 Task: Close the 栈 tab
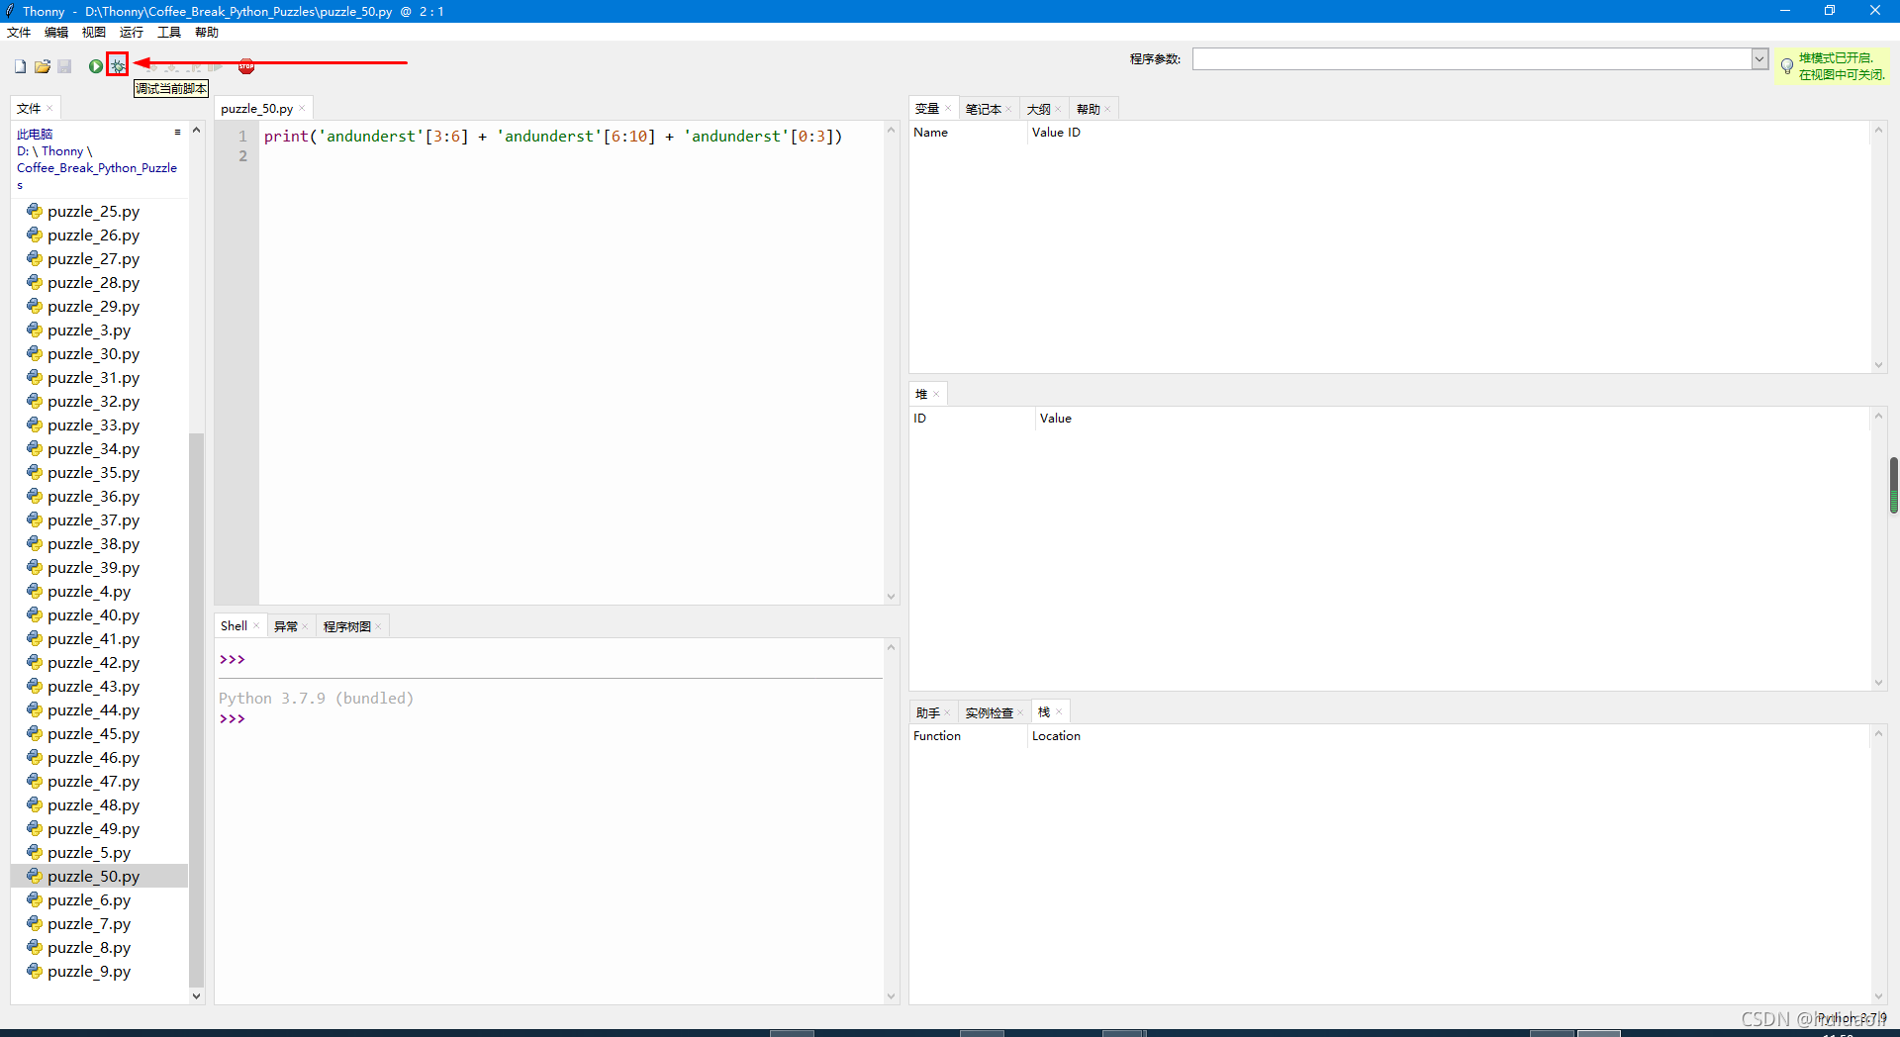pyautogui.click(x=1059, y=712)
